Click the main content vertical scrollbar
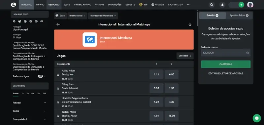 pos(197,19)
